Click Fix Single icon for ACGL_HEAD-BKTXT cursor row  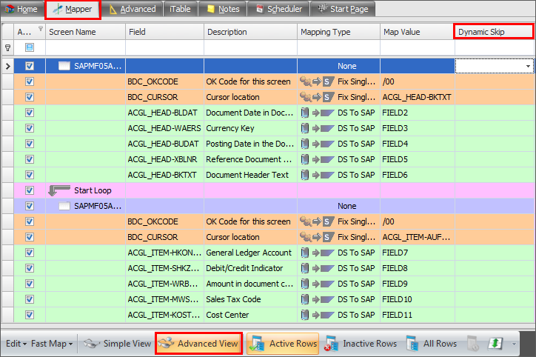coord(317,97)
